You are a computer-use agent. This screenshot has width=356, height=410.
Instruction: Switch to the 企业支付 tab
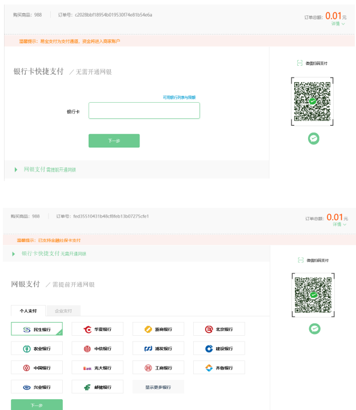click(63, 311)
